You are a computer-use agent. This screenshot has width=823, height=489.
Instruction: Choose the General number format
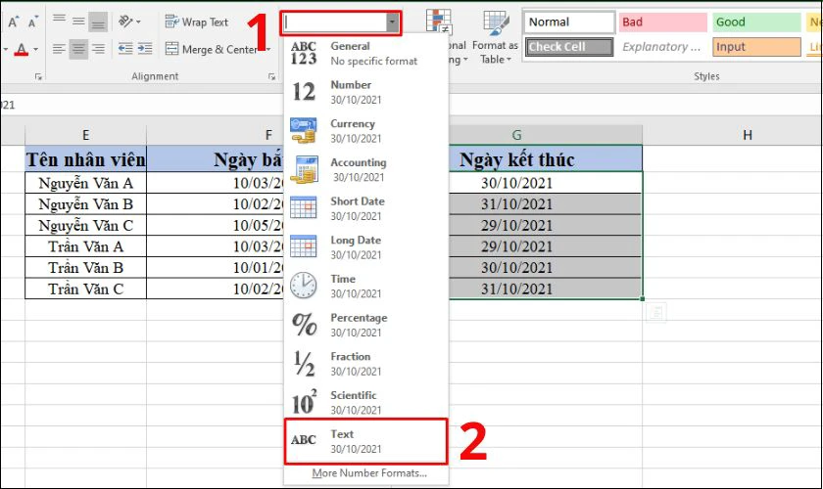pos(365,54)
